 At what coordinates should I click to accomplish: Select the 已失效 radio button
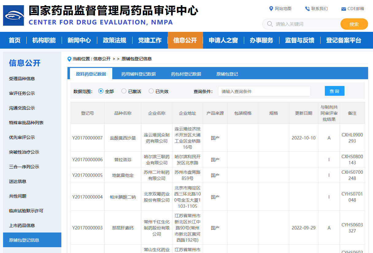point(151,91)
